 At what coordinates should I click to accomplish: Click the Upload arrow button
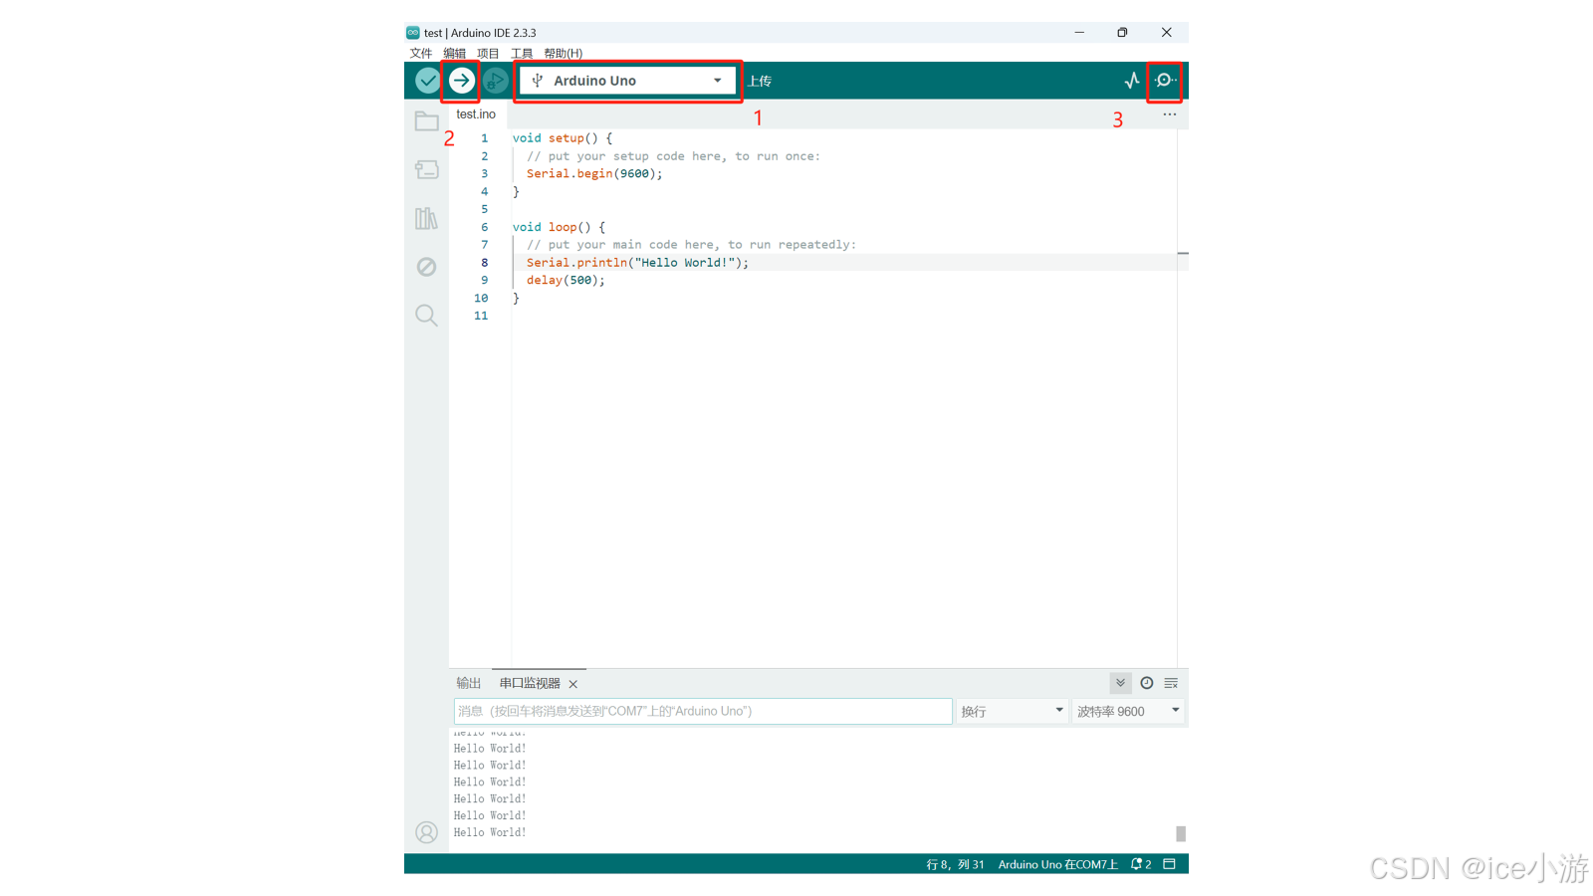click(461, 81)
